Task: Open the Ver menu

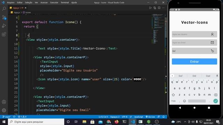Action: (36, 2)
